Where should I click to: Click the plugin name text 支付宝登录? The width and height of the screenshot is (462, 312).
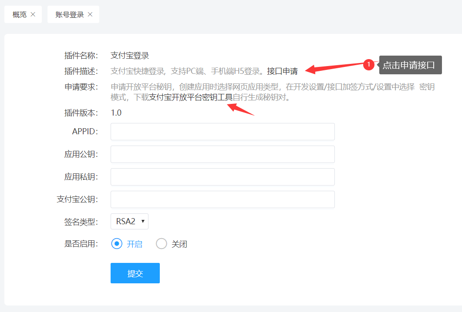tap(130, 55)
